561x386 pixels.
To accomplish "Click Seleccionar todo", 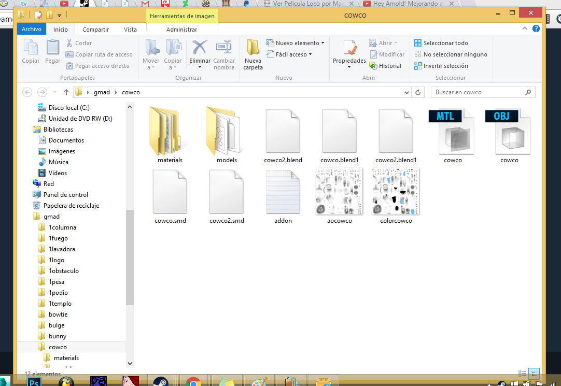I will (441, 43).
